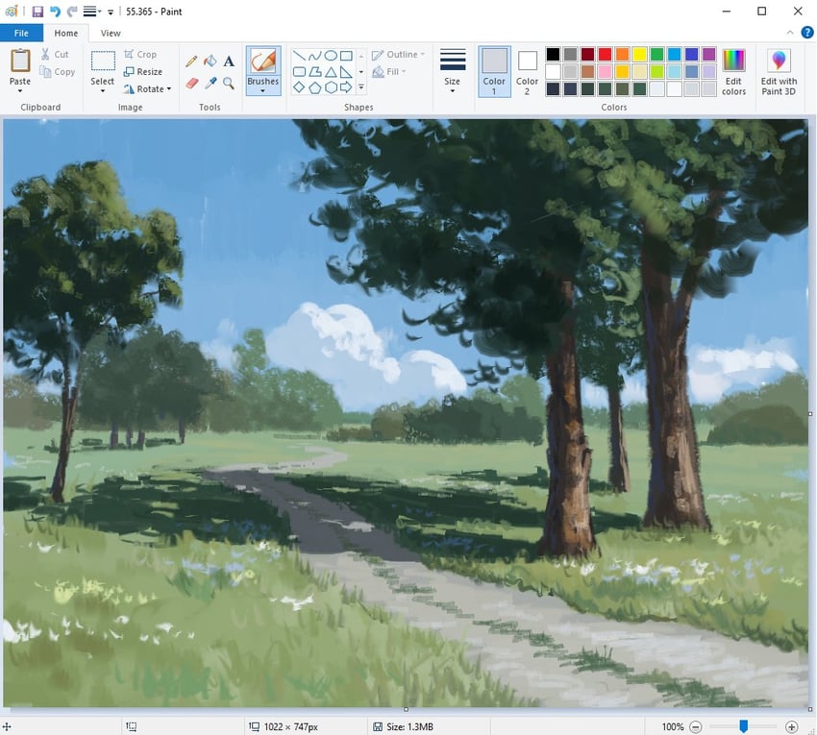Click the Zoom out minus button
817x735 pixels.
[x=696, y=726]
